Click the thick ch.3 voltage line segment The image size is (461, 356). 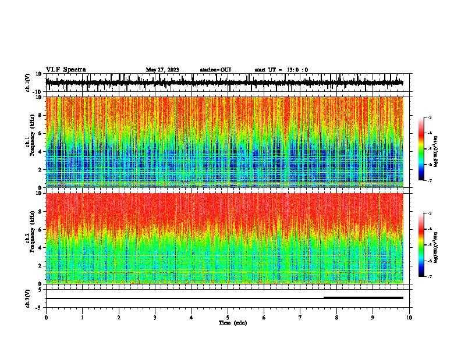(363, 298)
